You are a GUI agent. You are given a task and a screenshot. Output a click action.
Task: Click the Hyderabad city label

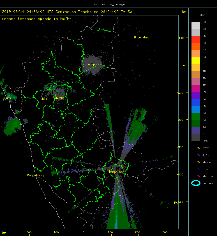tap(142, 37)
